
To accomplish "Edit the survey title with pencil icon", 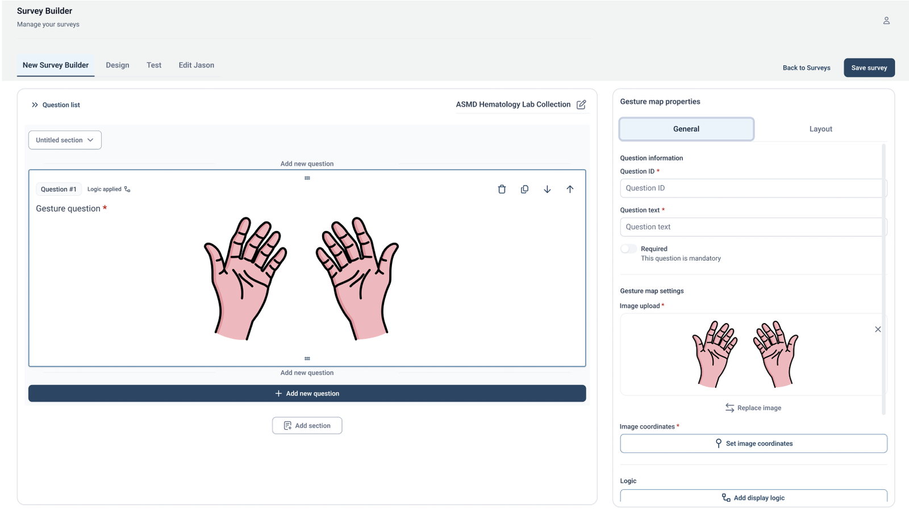I will click(581, 104).
